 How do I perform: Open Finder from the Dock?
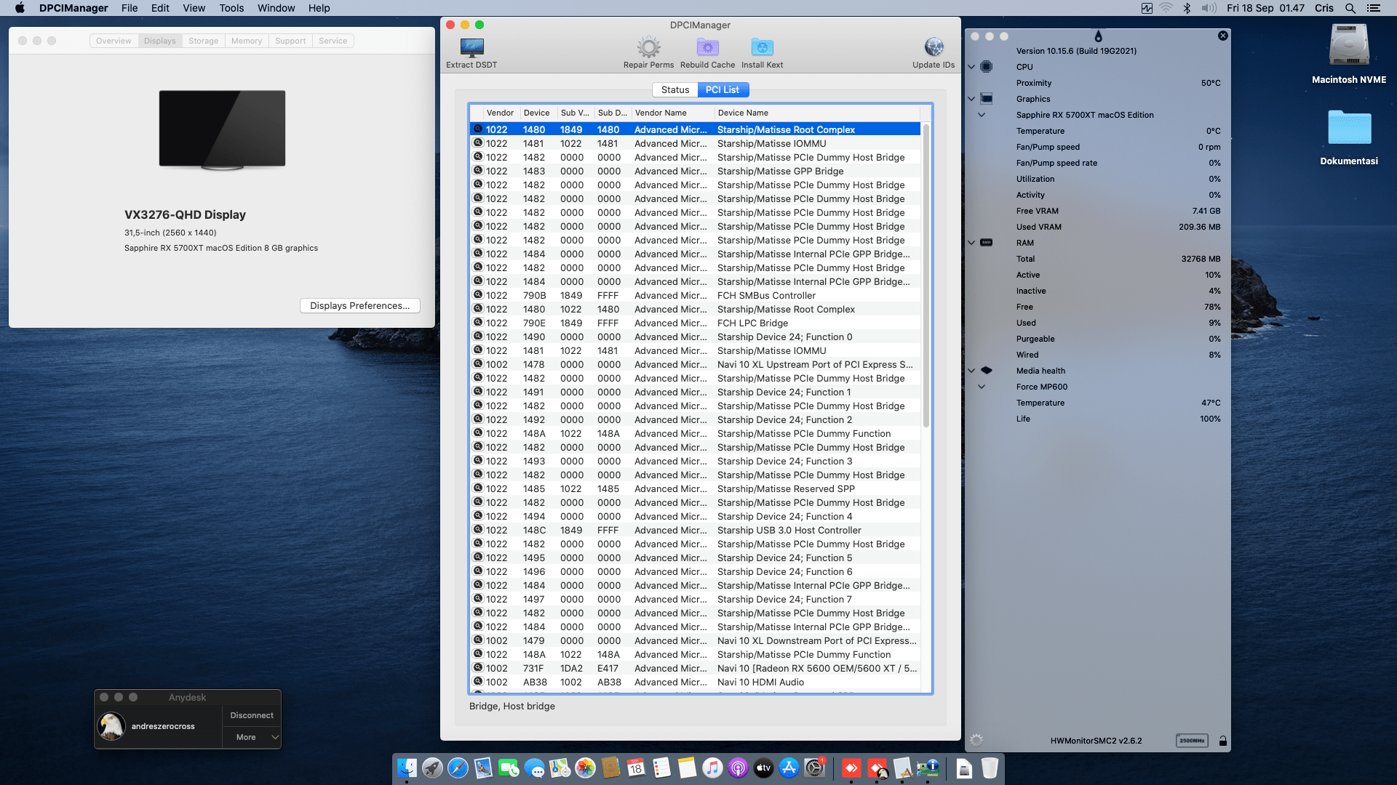[407, 768]
